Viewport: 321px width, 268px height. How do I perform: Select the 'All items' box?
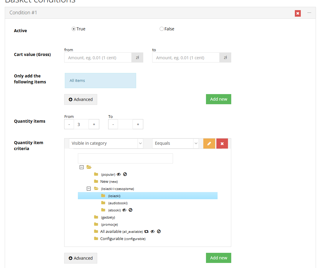point(100,81)
